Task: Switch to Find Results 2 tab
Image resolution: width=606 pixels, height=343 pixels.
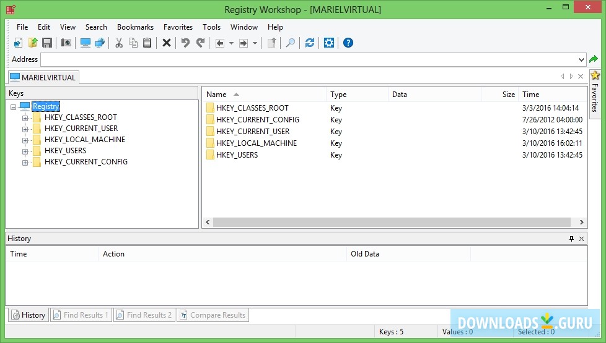Action: pos(144,315)
